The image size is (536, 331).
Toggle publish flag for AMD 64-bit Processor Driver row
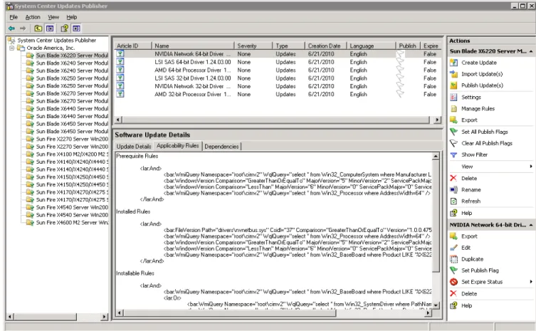[x=400, y=70]
